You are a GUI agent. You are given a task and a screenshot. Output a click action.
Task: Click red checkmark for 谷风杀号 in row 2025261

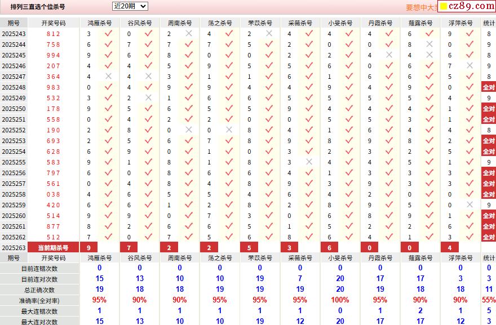149,226
